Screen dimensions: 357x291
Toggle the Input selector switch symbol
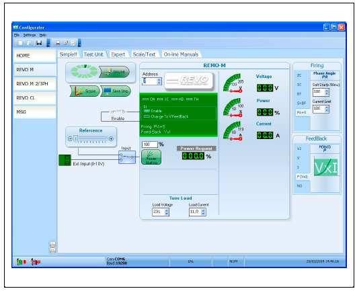tap(127, 157)
